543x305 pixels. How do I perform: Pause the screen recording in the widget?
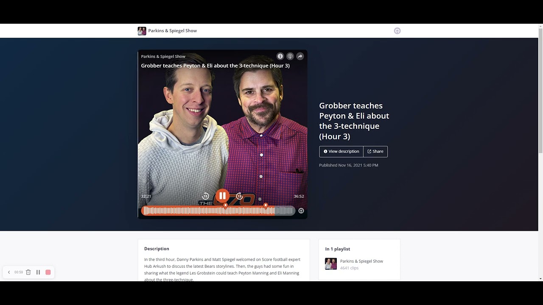(x=38, y=272)
